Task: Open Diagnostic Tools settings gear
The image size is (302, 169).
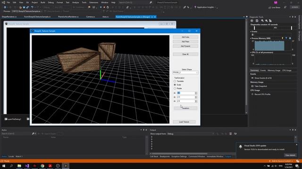Action: point(252,21)
